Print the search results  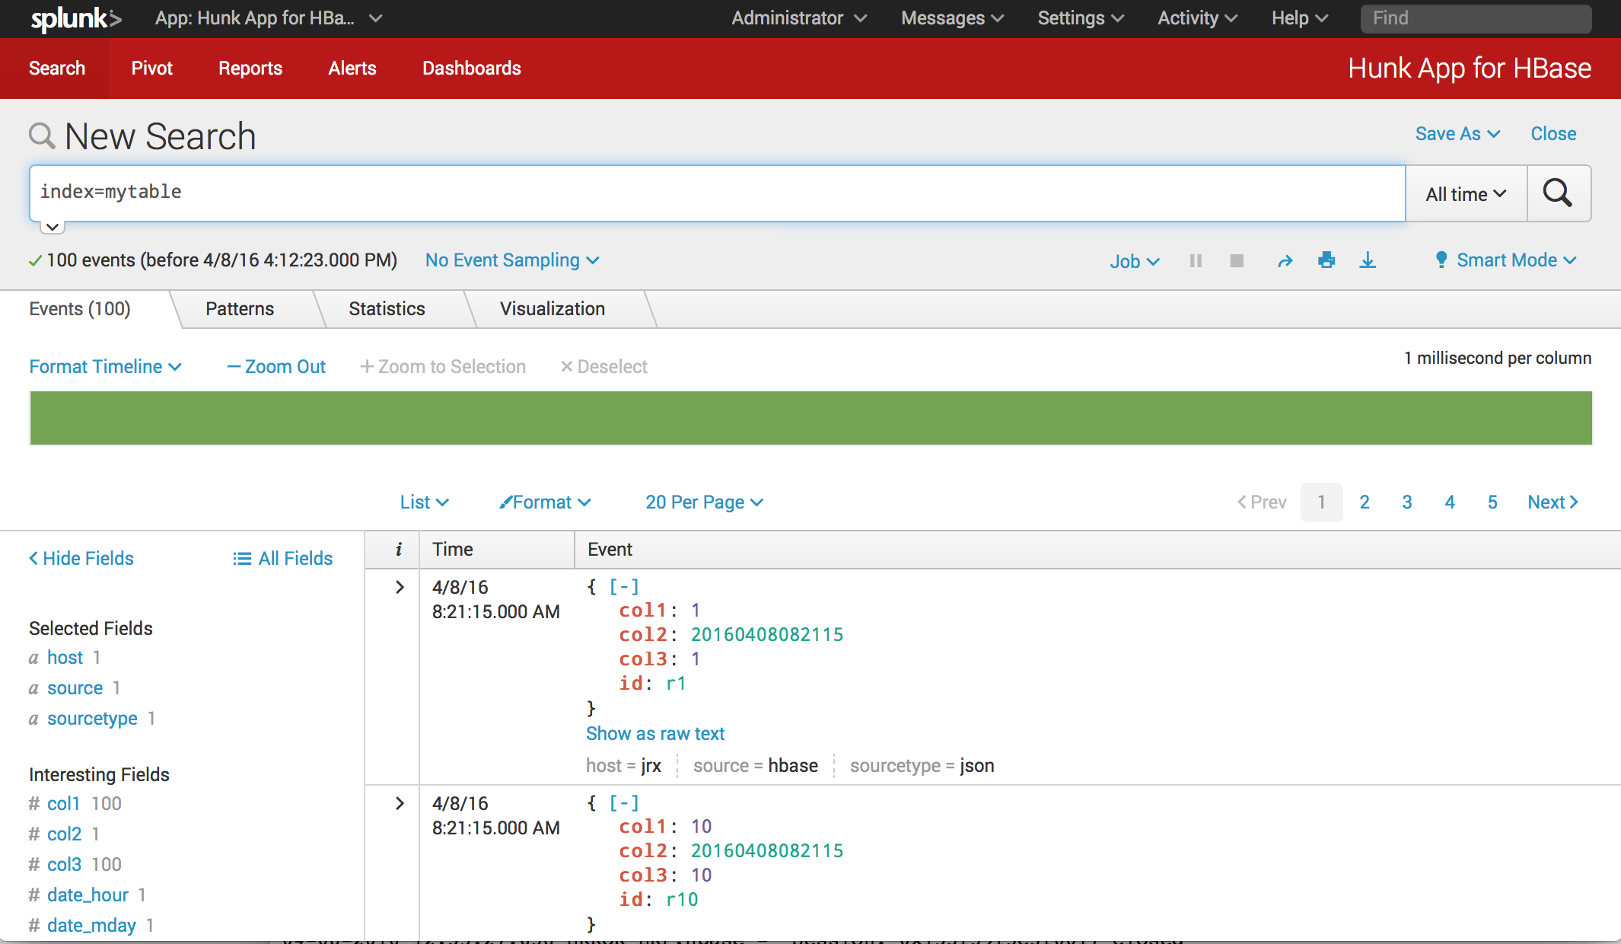pyautogui.click(x=1326, y=260)
